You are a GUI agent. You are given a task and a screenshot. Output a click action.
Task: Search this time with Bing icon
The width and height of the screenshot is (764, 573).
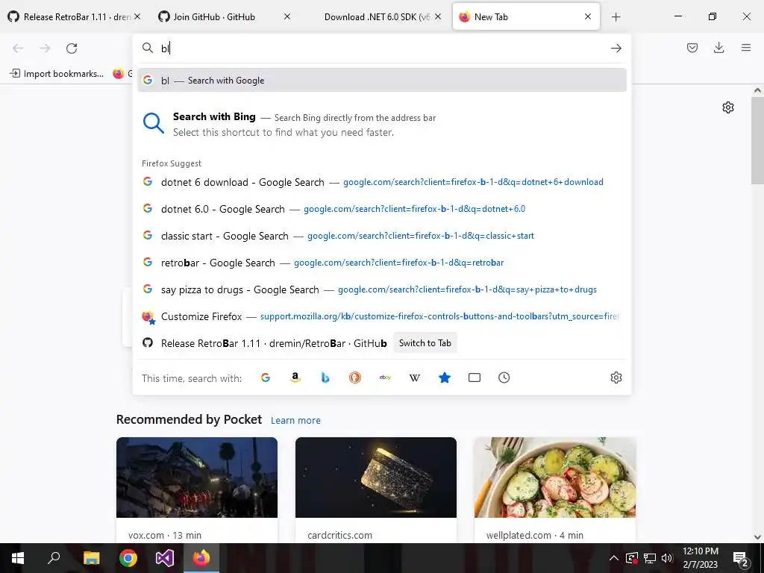pyautogui.click(x=325, y=378)
